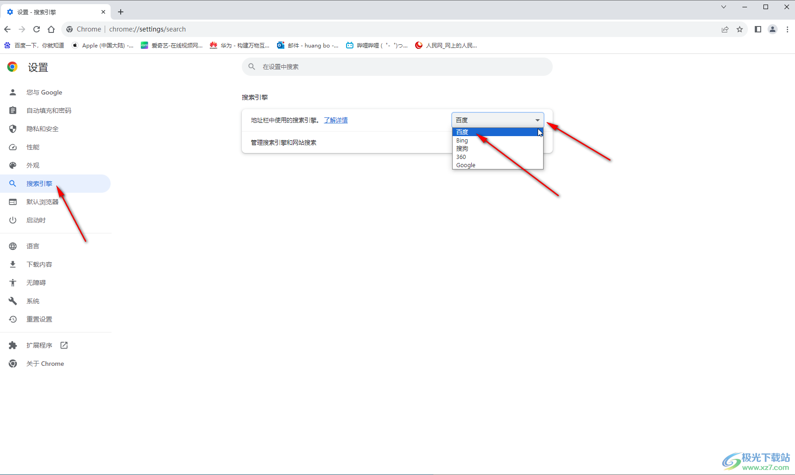This screenshot has width=795, height=475.
Task: Open the 华为 bookmark
Action: click(x=240, y=45)
